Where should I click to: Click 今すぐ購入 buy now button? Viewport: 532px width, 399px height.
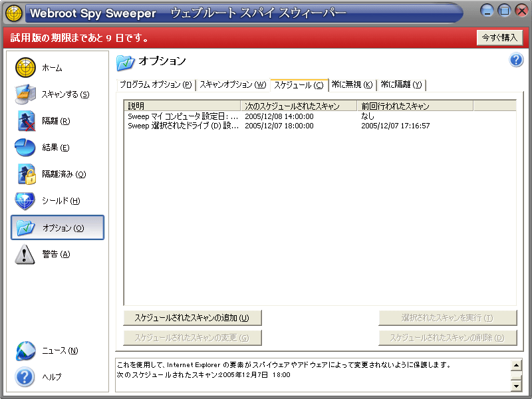500,38
